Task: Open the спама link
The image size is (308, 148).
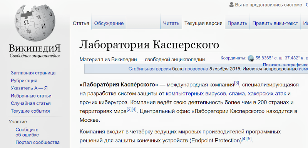Action: pyautogui.click(x=237, y=94)
